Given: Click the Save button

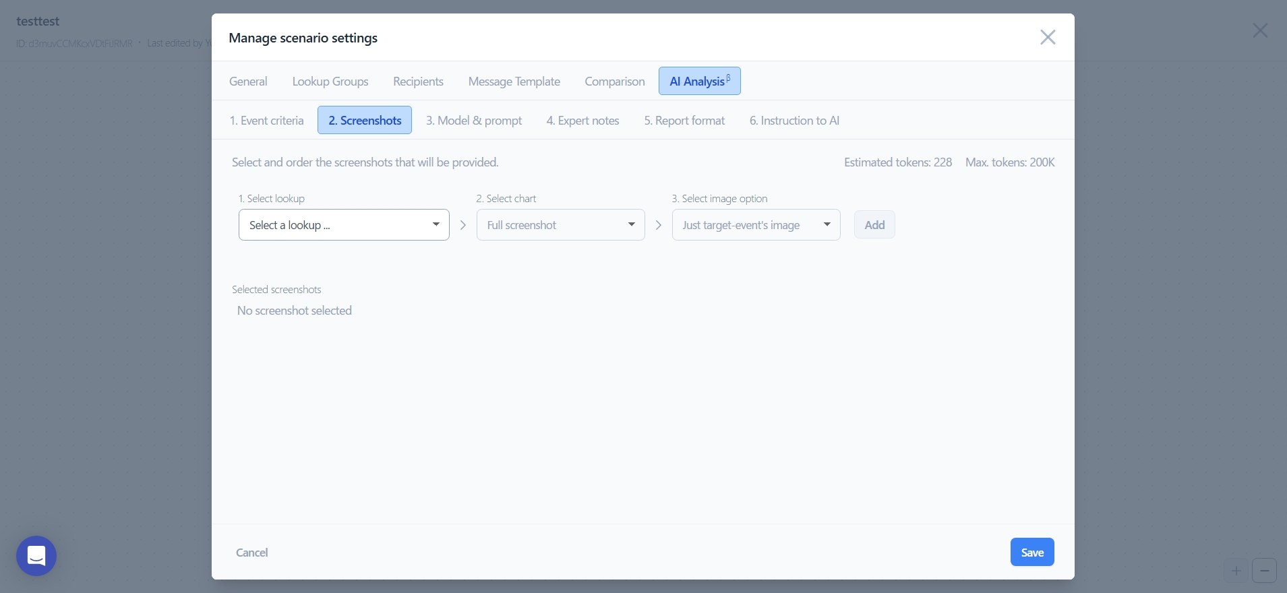Looking at the screenshot, I should tap(1031, 553).
